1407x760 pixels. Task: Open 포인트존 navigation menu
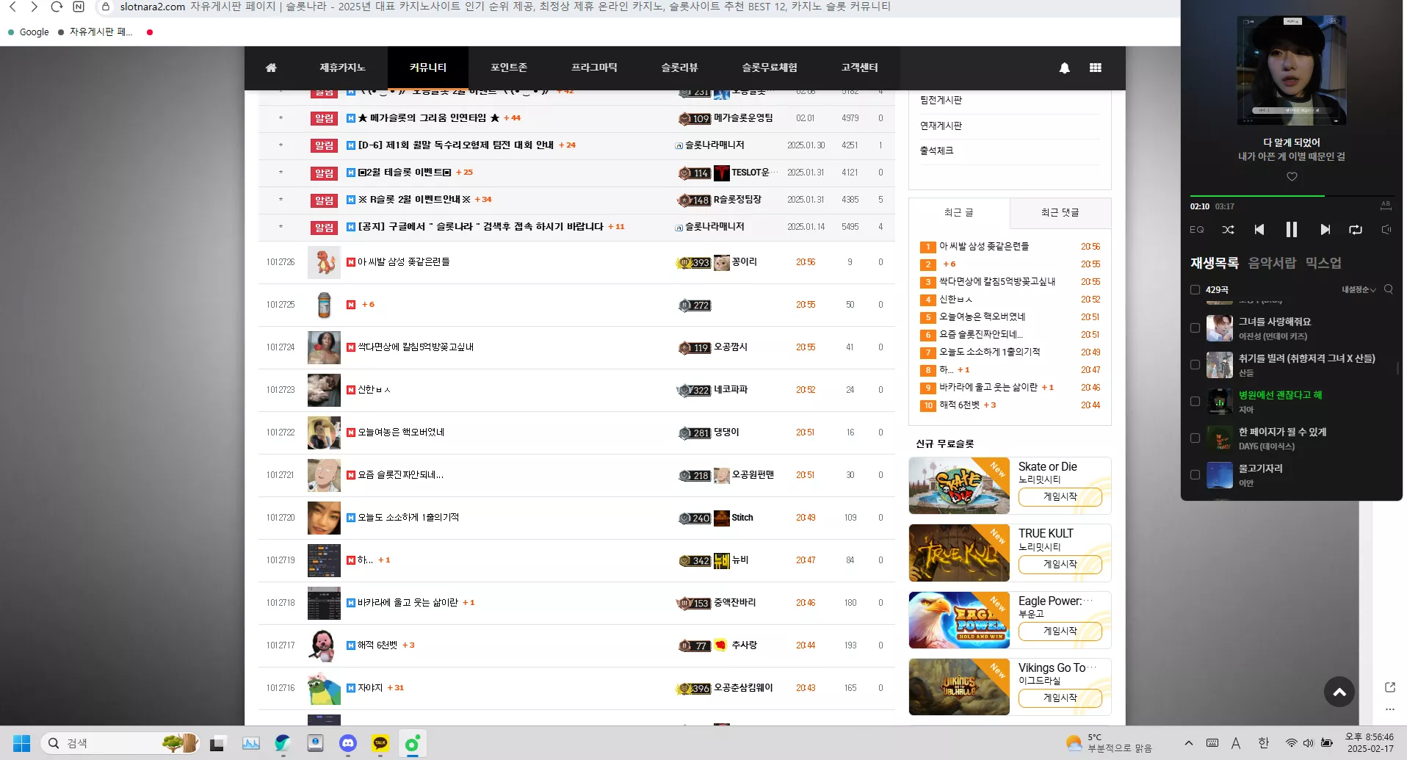click(x=509, y=68)
